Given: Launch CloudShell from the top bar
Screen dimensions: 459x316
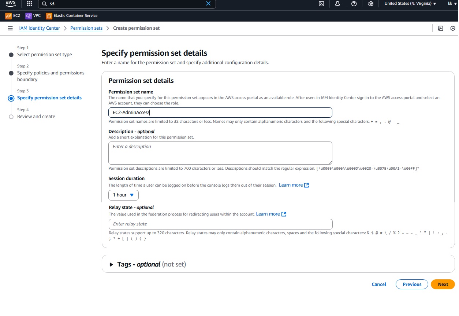Looking at the screenshot, I should point(321,4).
